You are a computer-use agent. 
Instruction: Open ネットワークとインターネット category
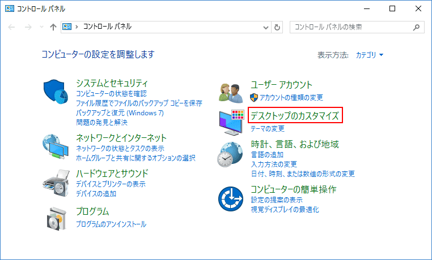121,137
